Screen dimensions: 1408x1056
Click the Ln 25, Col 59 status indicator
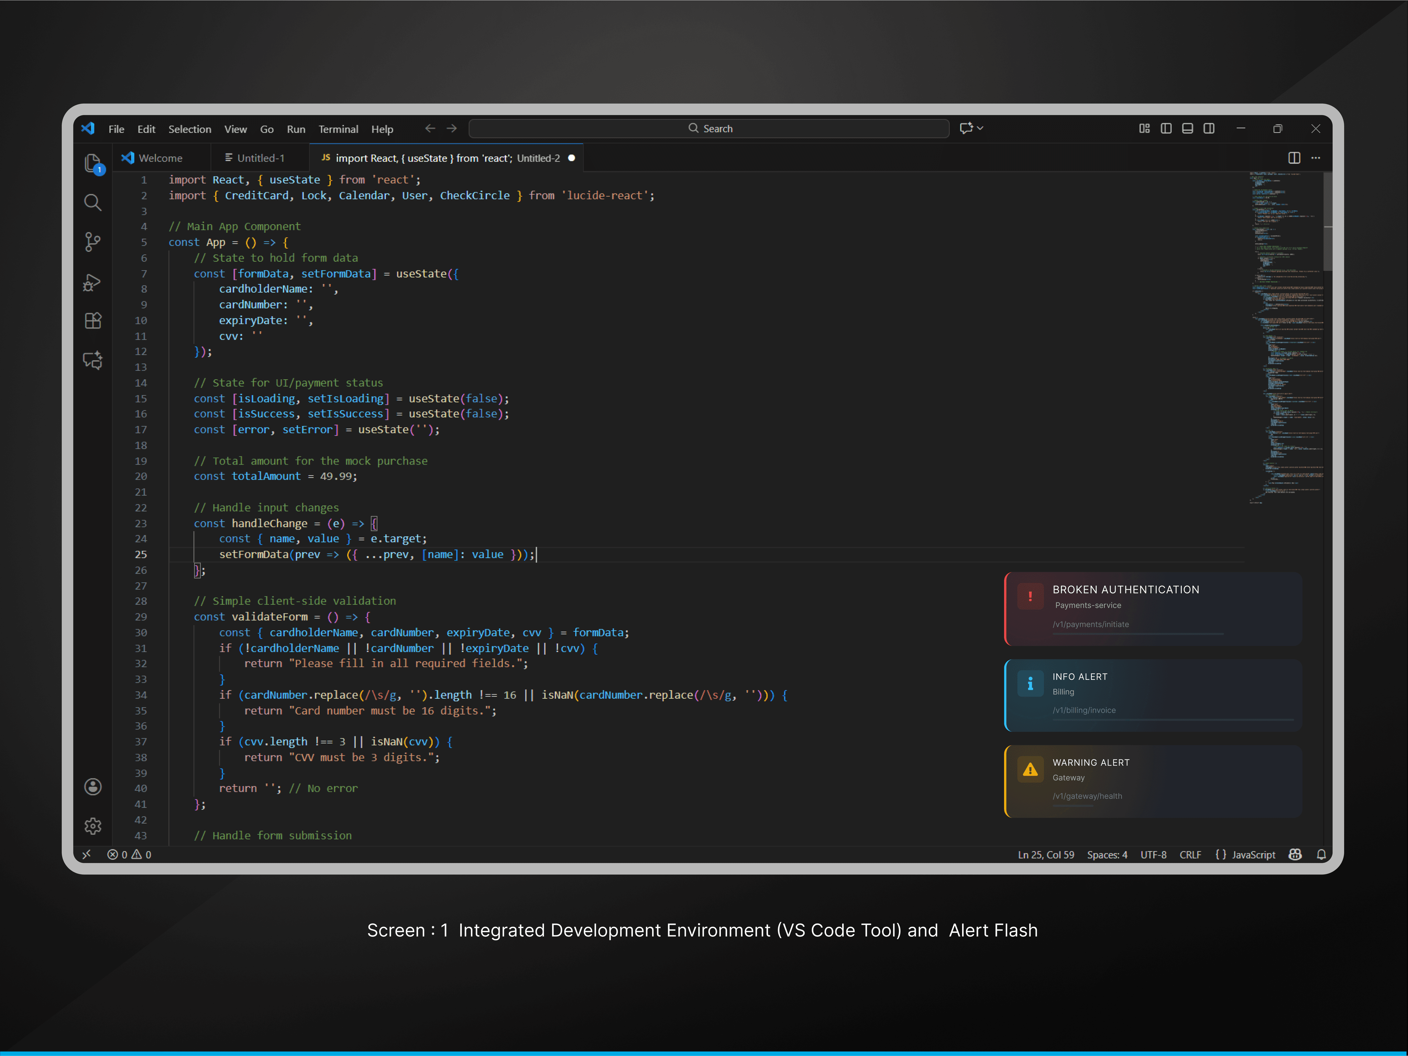pyautogui.click(x=1045, y=855)
